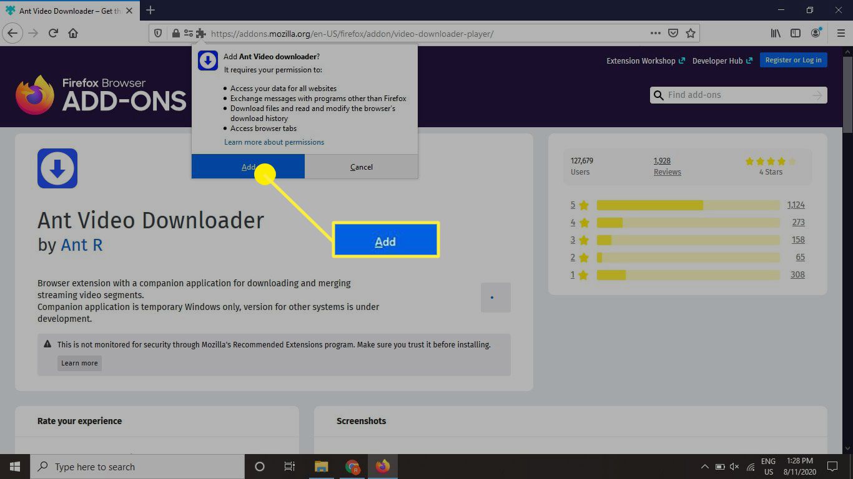Show sidebars toolbar icon
This screenshot has width=853, height=479.
coord(796,33)
